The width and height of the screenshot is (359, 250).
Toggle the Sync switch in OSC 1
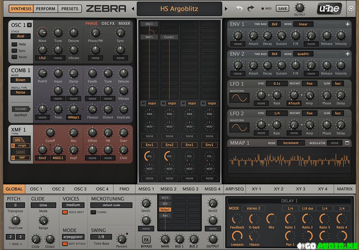click(x=14, y=51)
